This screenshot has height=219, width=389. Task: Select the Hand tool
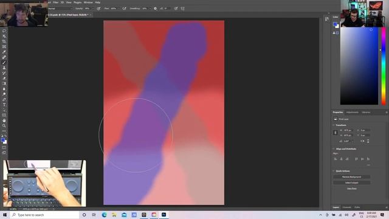coord(4,120)
